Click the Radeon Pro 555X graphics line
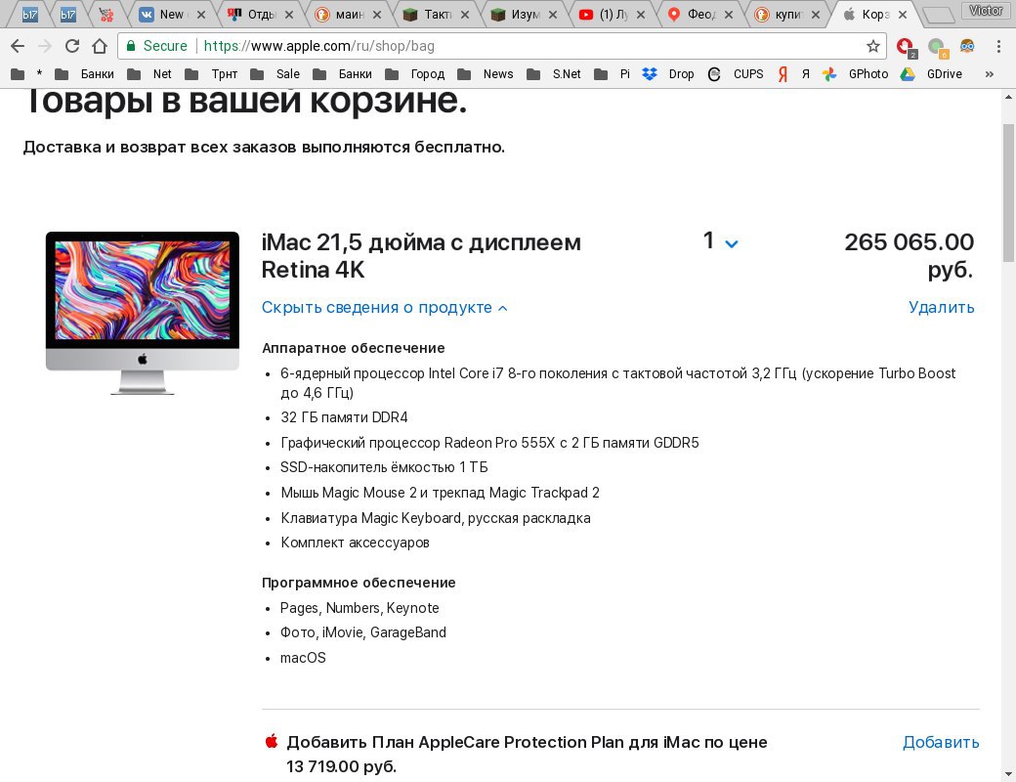1016x782 pixels. [489, 443]
